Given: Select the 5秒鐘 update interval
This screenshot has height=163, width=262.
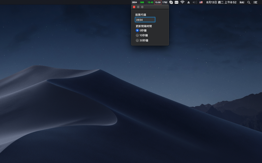Looking at the screenshot, I should click(x=137, y=30).
